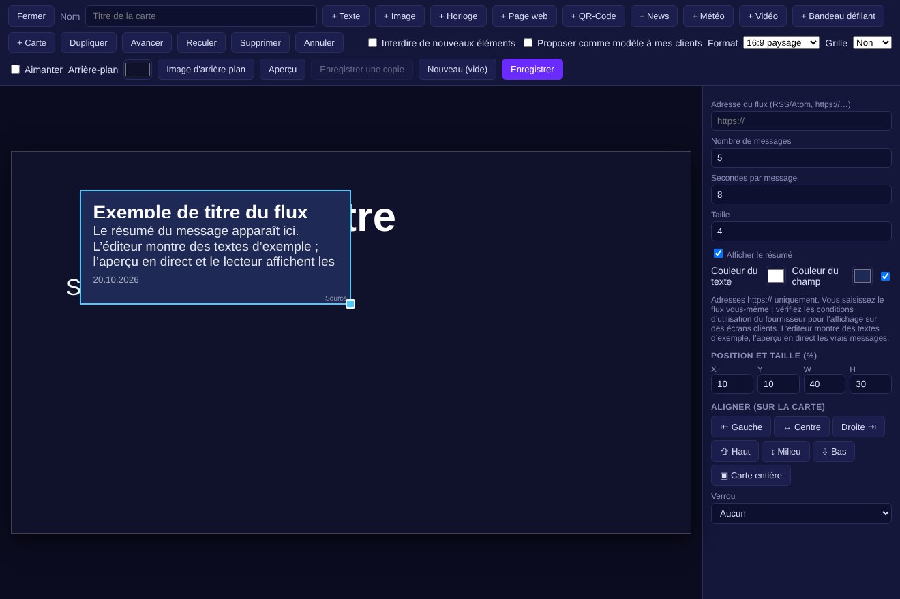The width and height of the screenshot is (900, 599).
Task: Align element right with Droite
Action: pyautogui.click(x=858, y=427)
